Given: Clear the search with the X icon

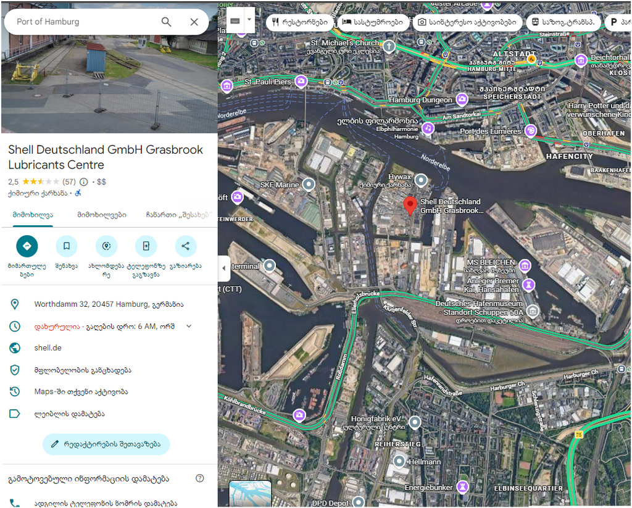Looking at the screenshot, I should [194, 22].
